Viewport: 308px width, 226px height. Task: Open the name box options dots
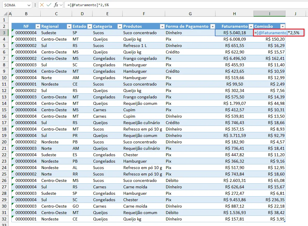pos(35,5)
